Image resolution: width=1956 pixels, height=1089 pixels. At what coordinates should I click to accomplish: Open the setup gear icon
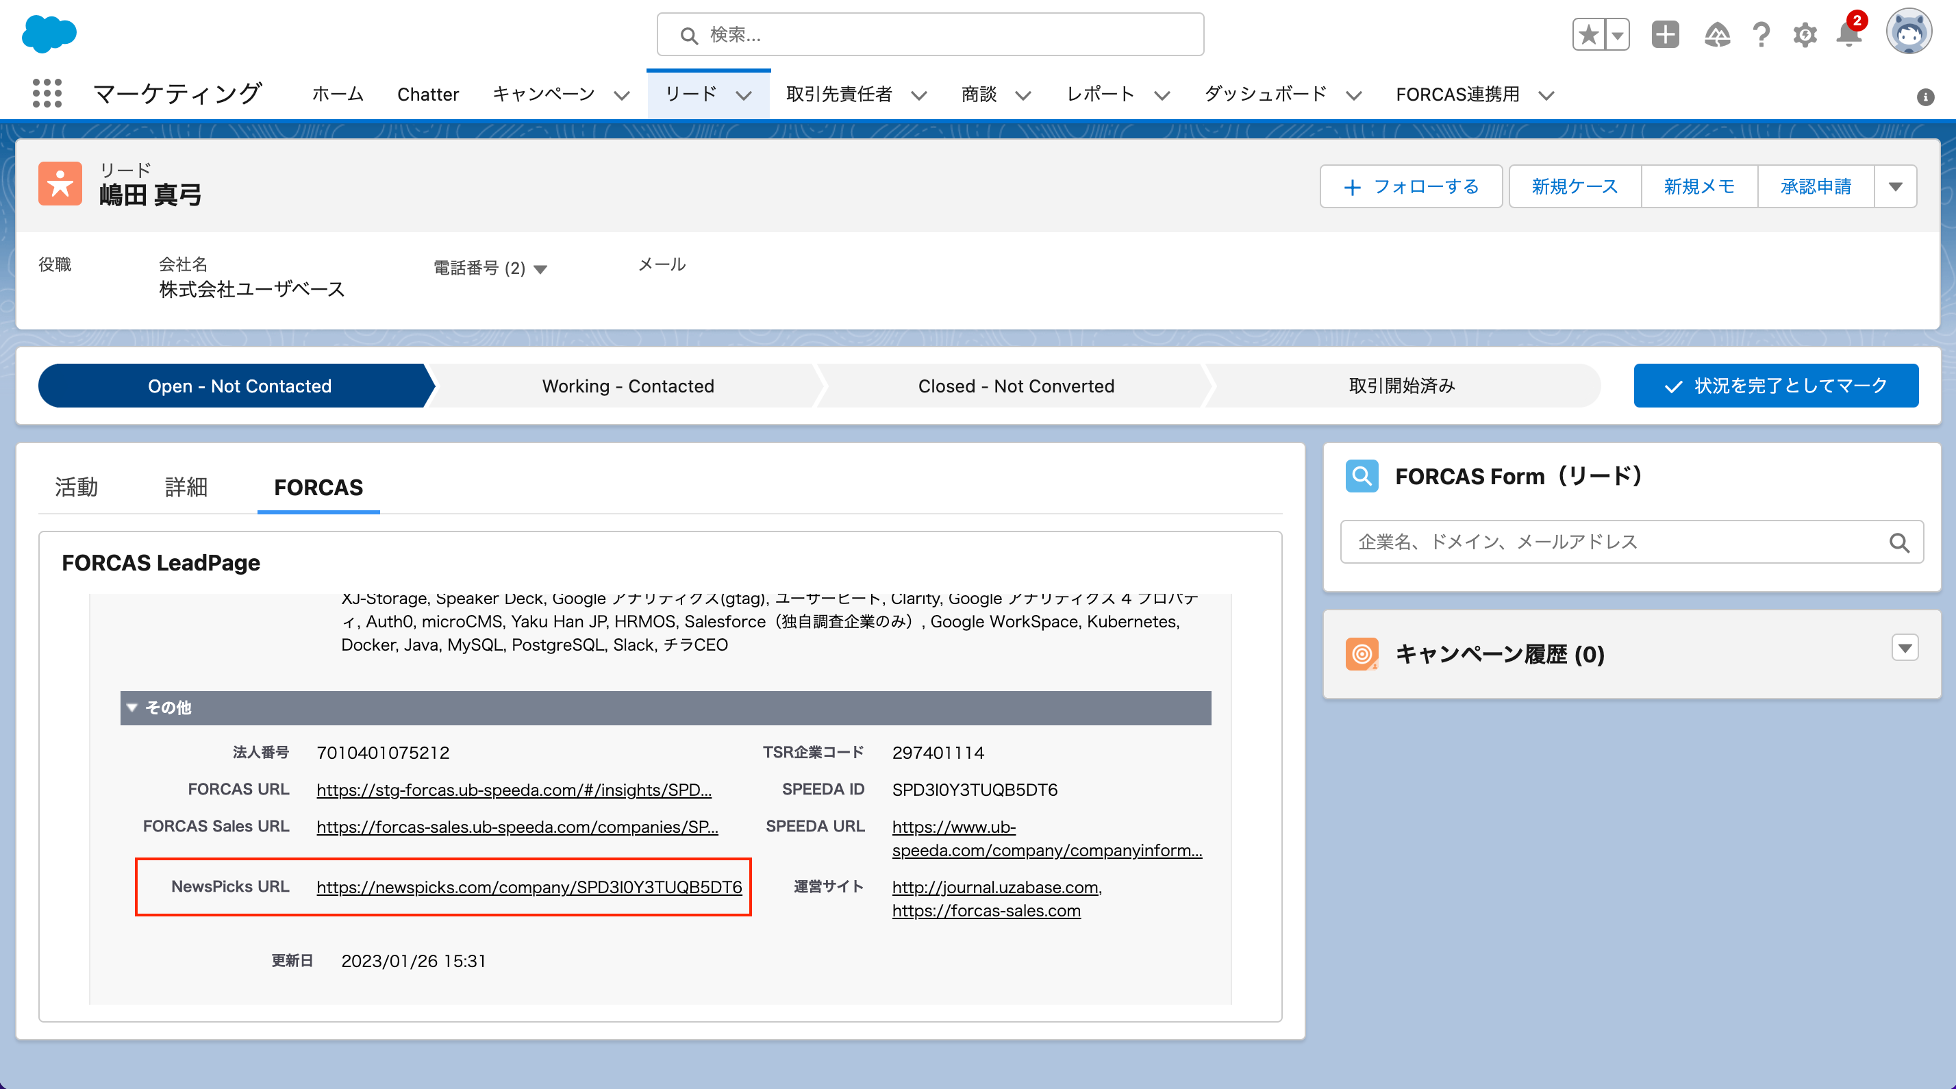pos(1805,35)
